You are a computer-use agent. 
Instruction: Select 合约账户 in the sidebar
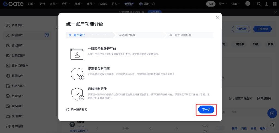point(17,45)
